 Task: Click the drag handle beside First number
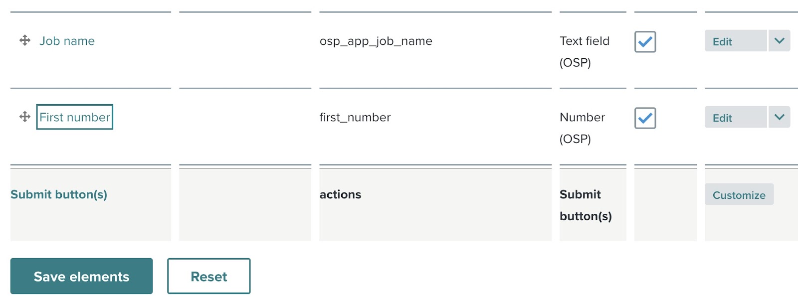(x=25, y=117)
